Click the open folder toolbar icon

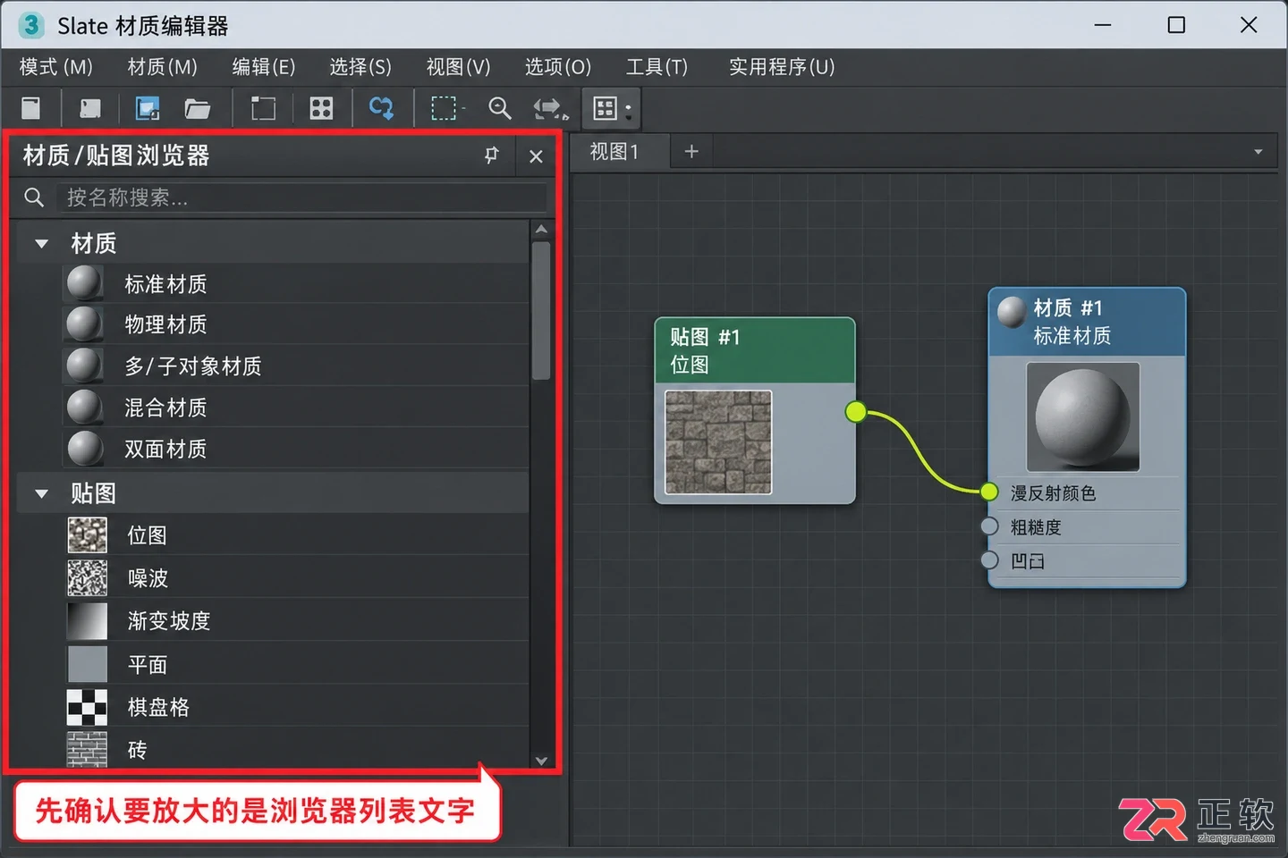(x=197, y=109)
